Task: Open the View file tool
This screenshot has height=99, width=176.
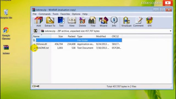Action: coord(72,22)
